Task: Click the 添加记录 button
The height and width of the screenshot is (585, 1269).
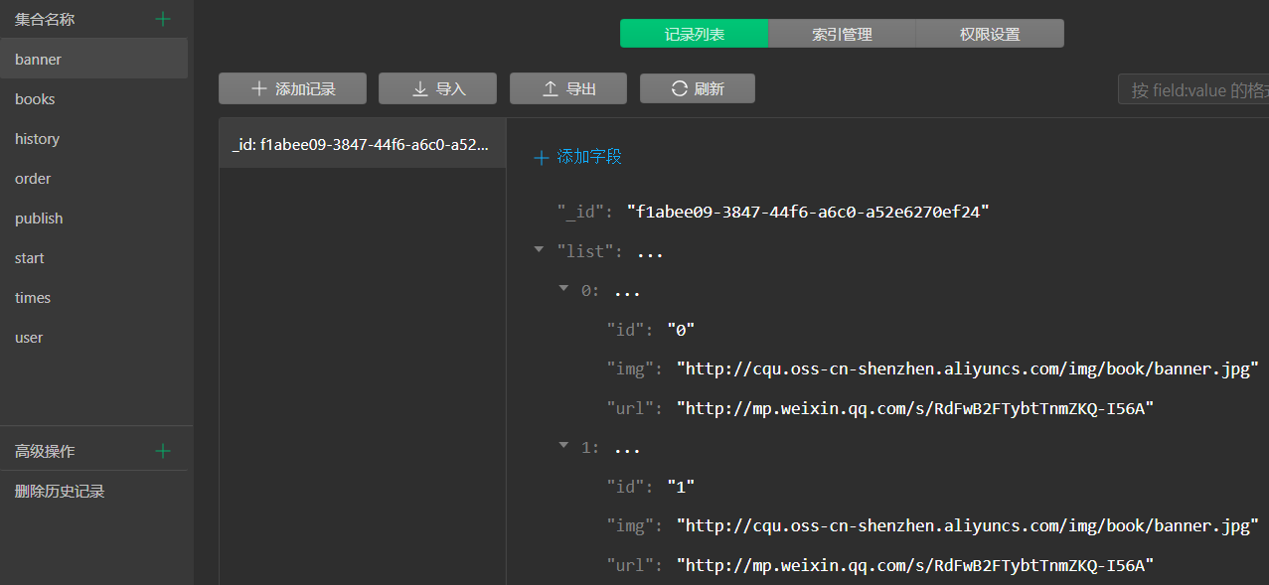Action: pyautogui.click(x=292, y=88)
